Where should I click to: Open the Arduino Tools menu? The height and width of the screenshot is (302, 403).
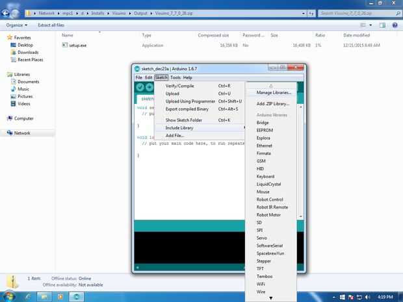point(175,77)
